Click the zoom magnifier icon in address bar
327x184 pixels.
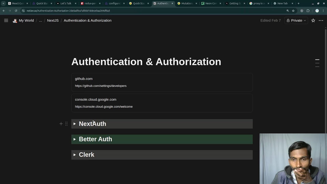point(288,11)
